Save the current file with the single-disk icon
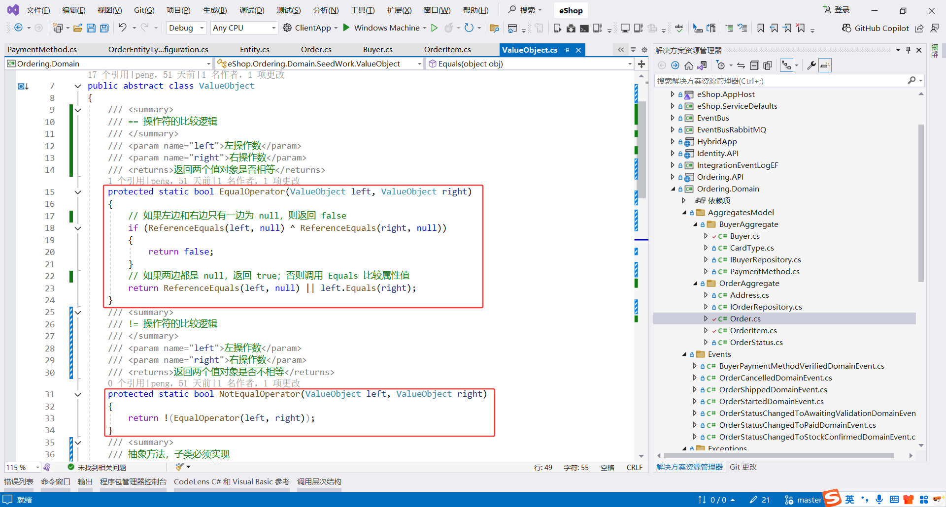Screen dimensions: 946x507 [x=91, y=28]
